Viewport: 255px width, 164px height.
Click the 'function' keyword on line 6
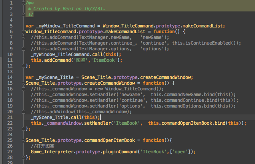point(164,32)
